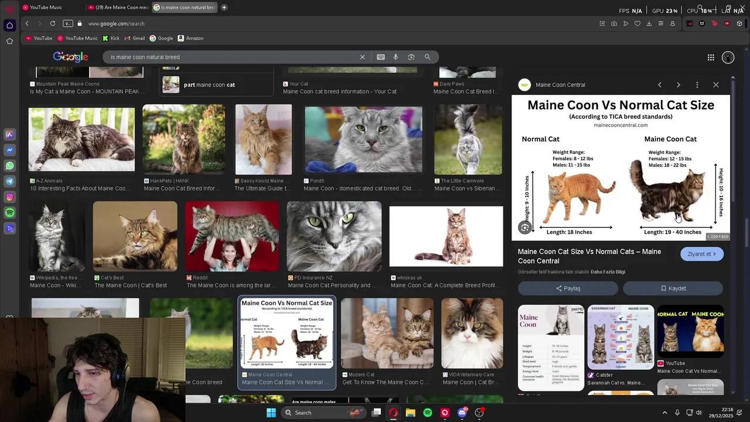Click the URL address bar

point(340,23)
